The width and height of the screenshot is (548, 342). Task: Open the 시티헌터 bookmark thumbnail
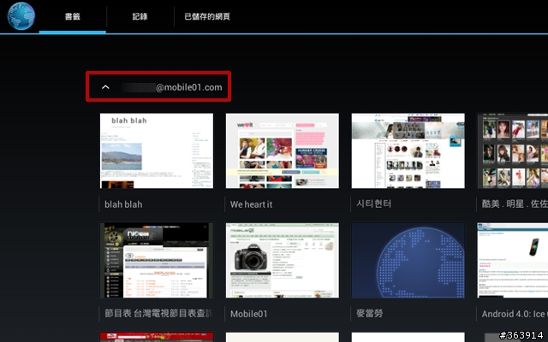tap(408, 150)
